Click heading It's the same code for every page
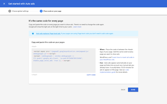 (46, 21)
